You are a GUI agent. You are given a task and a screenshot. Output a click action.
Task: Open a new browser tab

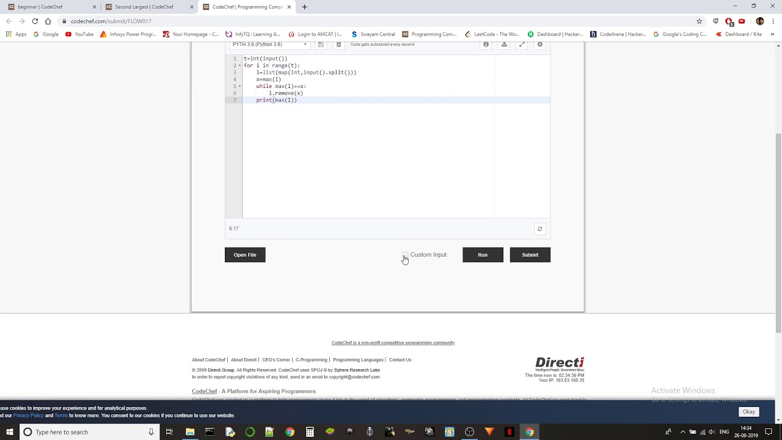(x=304, y=7)
